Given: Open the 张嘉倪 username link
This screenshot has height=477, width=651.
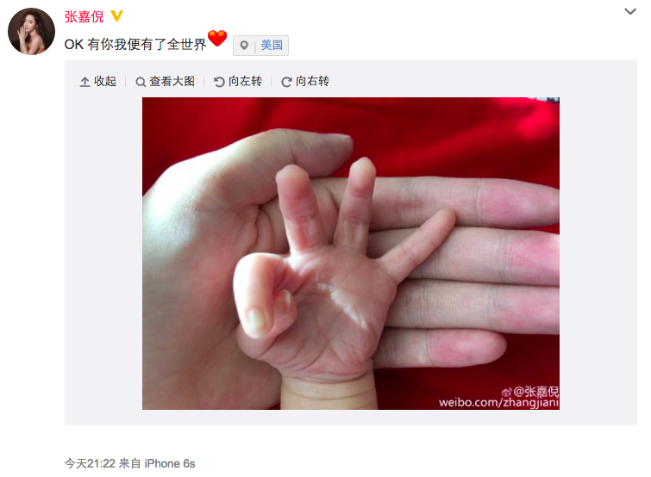Looking at the screenshot, I should (x=85, y=16).
